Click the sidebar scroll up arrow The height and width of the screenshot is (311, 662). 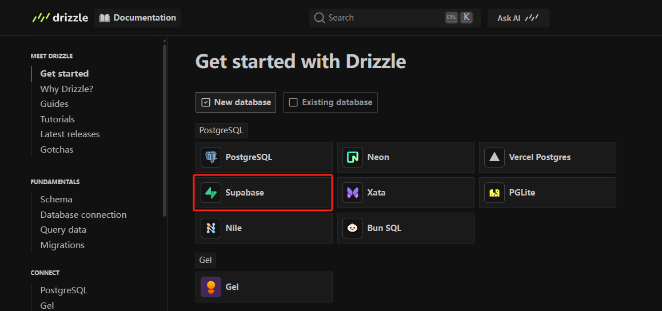coord(165,41)
